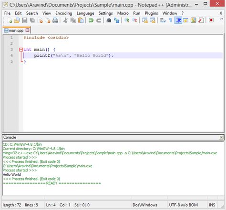
Task: Click the Save All icon
Action: 32,20
